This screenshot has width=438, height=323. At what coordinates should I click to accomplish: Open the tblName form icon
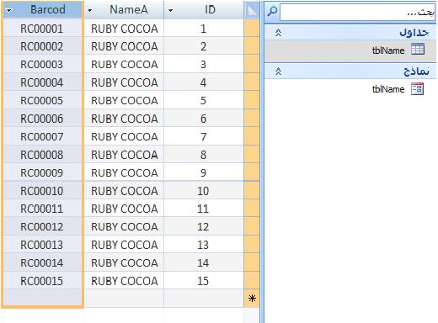(x=417, y=89)
